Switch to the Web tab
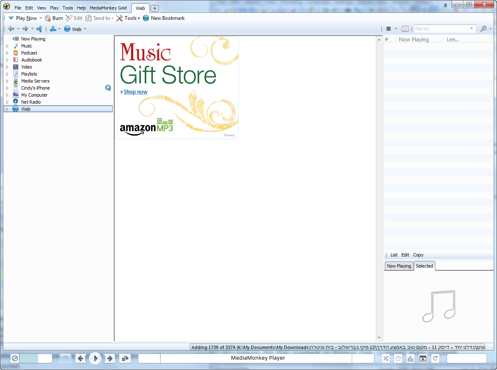This screenshot has height=370, width=497. (140, 8)
